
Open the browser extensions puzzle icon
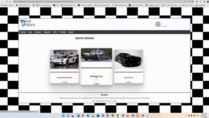[x=197, y=2]
